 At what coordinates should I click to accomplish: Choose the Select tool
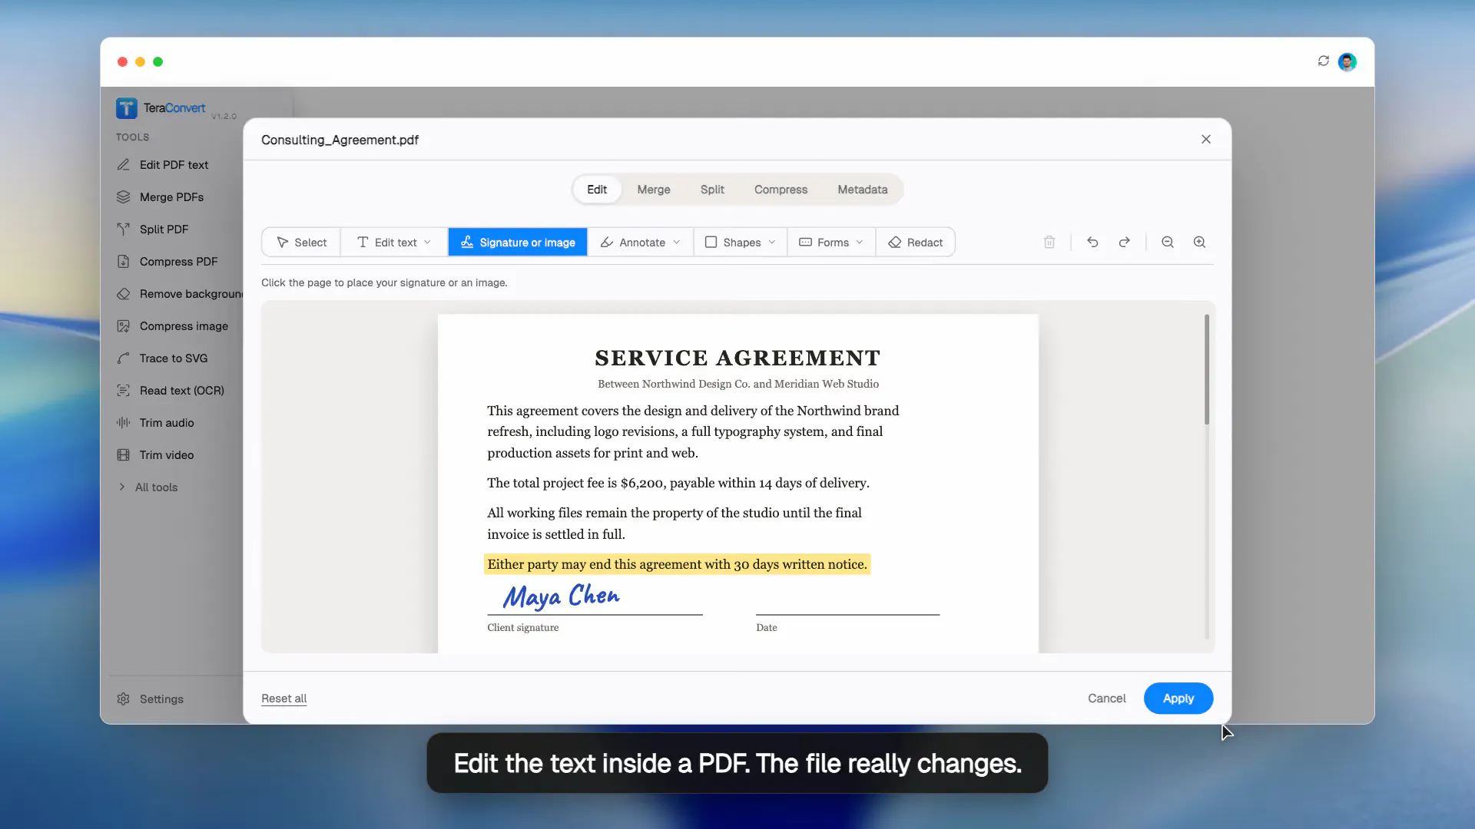pos(301,243)
